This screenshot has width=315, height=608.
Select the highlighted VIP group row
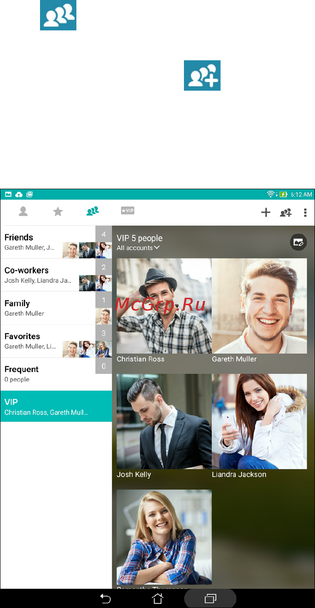56,406
